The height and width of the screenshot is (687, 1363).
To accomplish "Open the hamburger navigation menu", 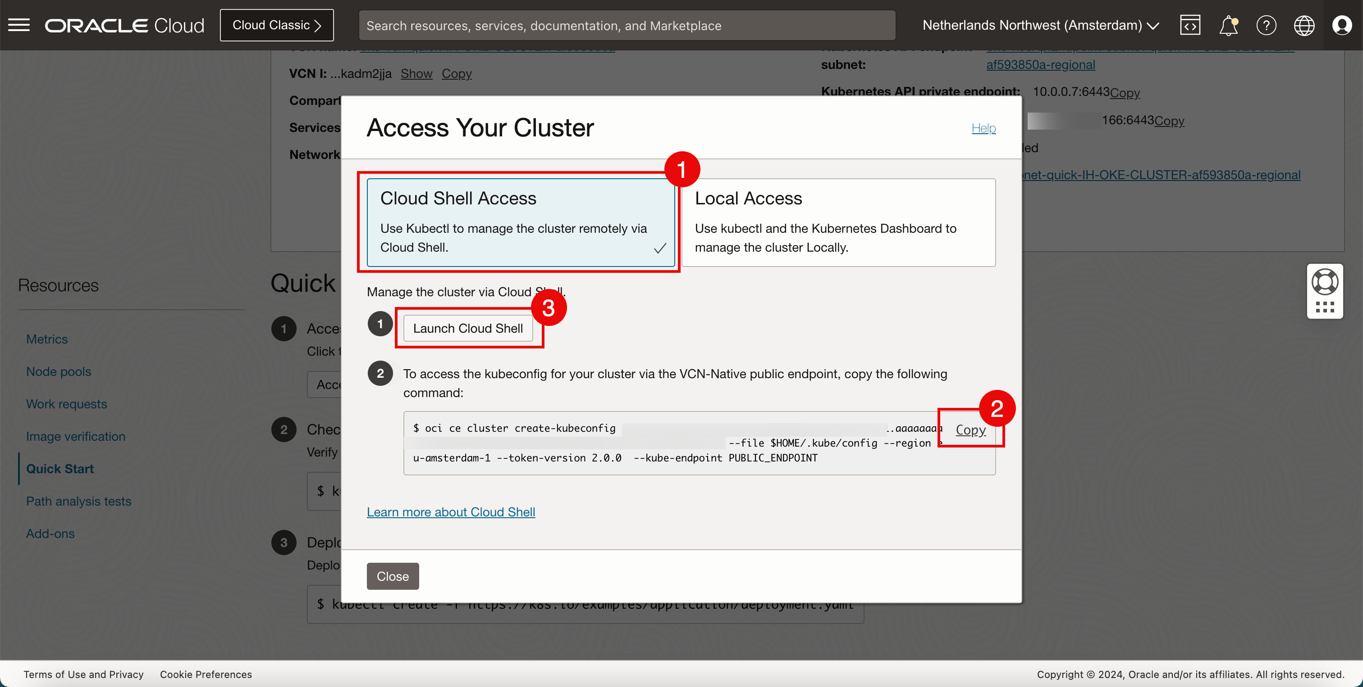I will (19, 25).
